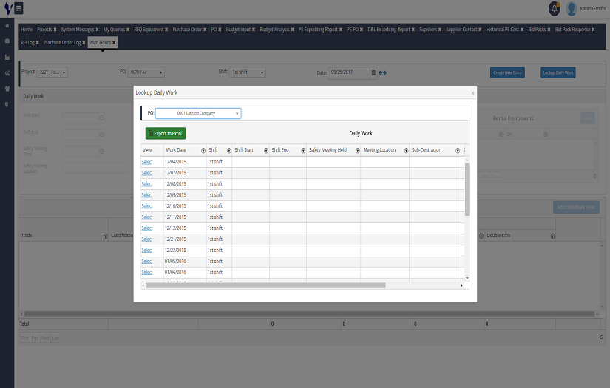Click the briefcase icon in the sidebar

[7, 41]
